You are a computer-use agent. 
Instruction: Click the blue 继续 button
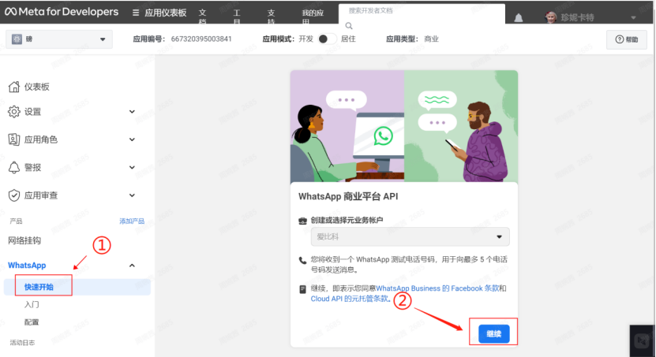click(x=494, y=333)
